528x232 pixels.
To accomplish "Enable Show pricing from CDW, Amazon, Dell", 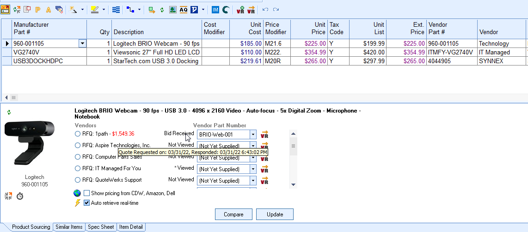I will (87, 193).
